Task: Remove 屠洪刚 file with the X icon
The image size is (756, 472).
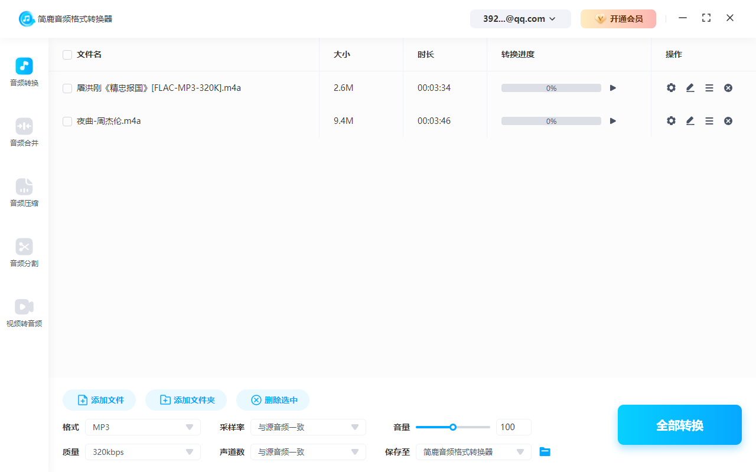Action: [x=728, y=88]
